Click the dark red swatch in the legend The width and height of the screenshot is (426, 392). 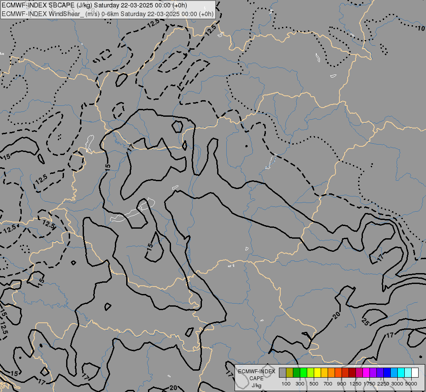(352, 372)
